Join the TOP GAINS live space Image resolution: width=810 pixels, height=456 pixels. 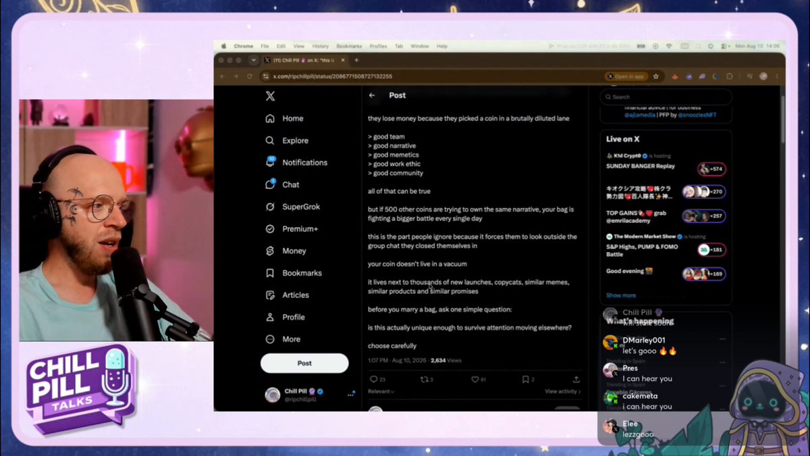(x=704, y=216)
